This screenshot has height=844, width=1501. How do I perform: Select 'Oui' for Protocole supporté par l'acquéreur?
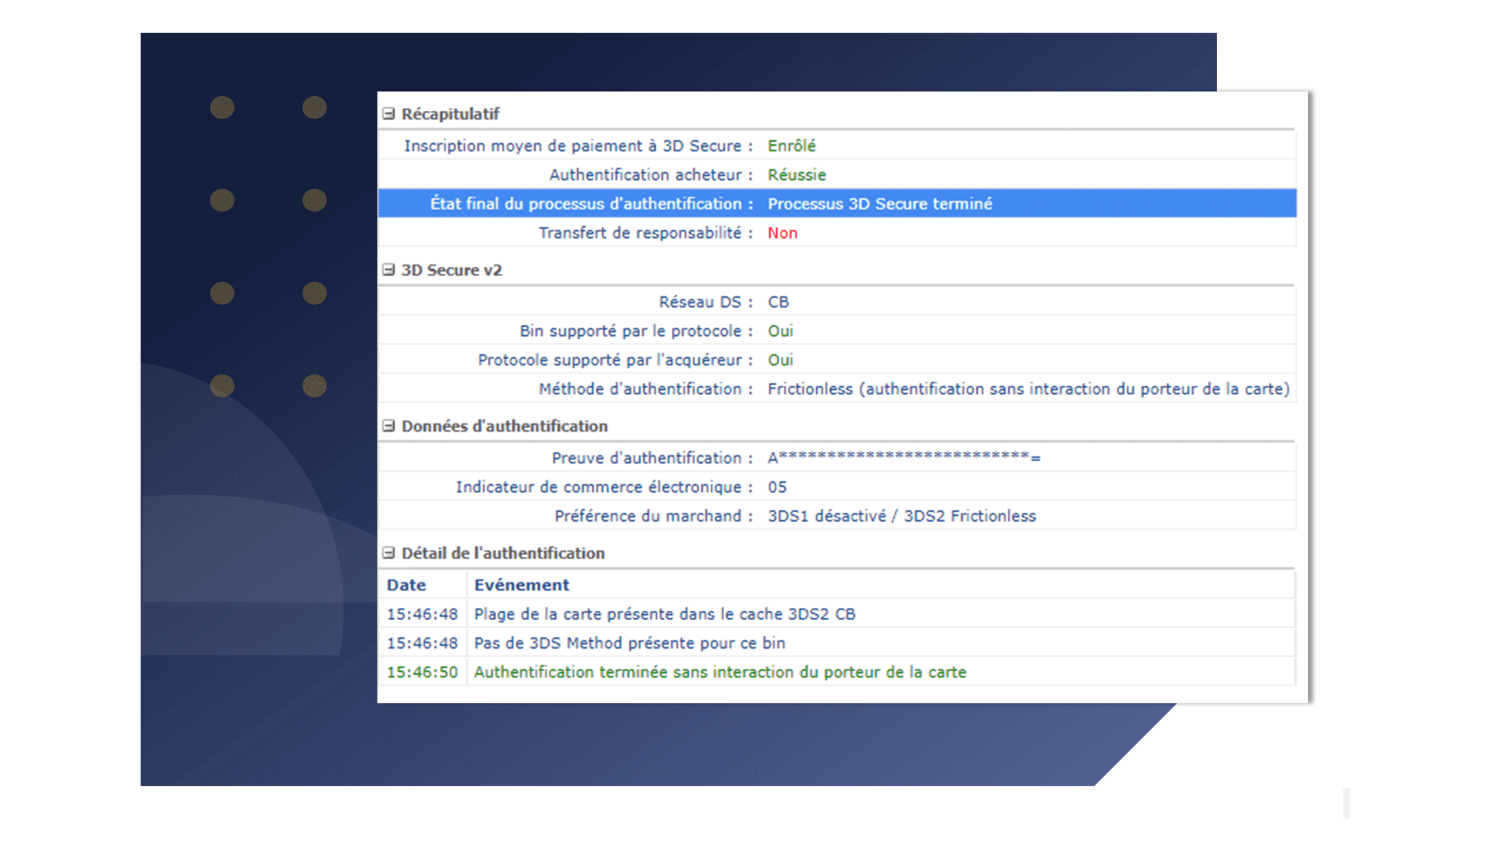click(780, 360)
